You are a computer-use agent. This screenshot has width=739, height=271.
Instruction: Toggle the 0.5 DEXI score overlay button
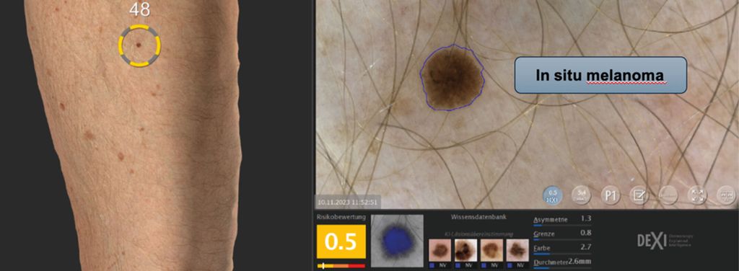pyautogui.click(x=553, y=195)
